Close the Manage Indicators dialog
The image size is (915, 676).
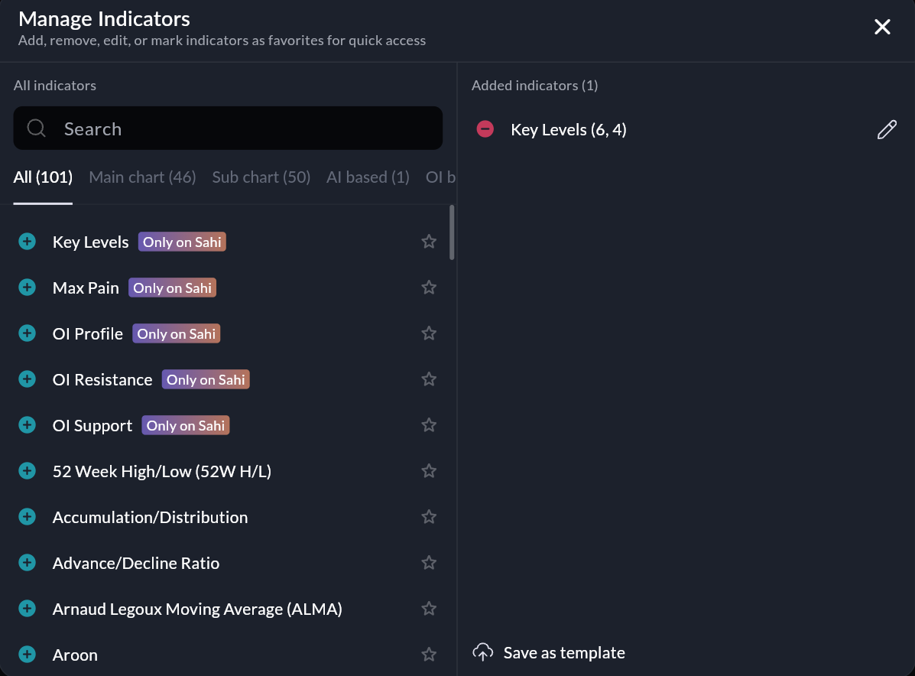(882, 28)
